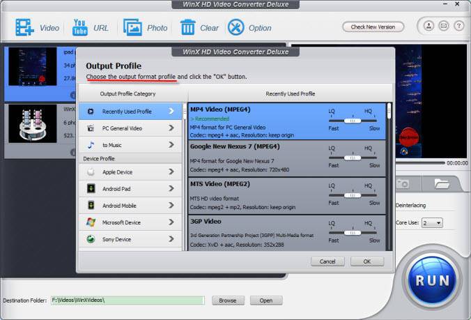The image size is (471, 320).
Task: Click the Clear trash can icon
Action: tap(187, 27)
